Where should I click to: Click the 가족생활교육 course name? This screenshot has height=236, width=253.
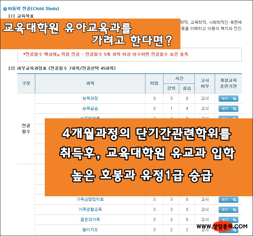[x=90, y=210]
